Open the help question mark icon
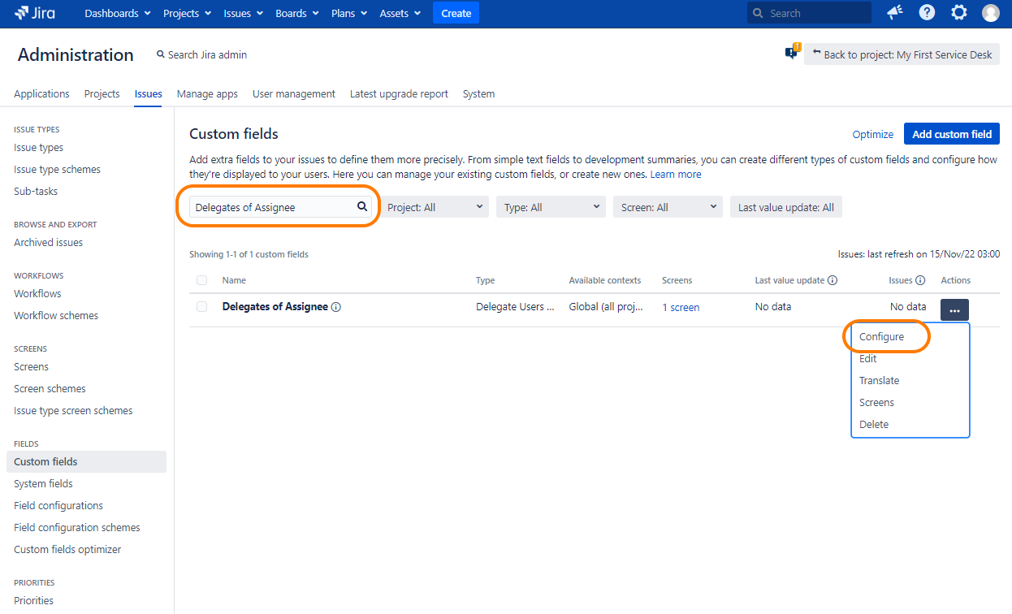1012x614 pixels. (x=927, y=13)
